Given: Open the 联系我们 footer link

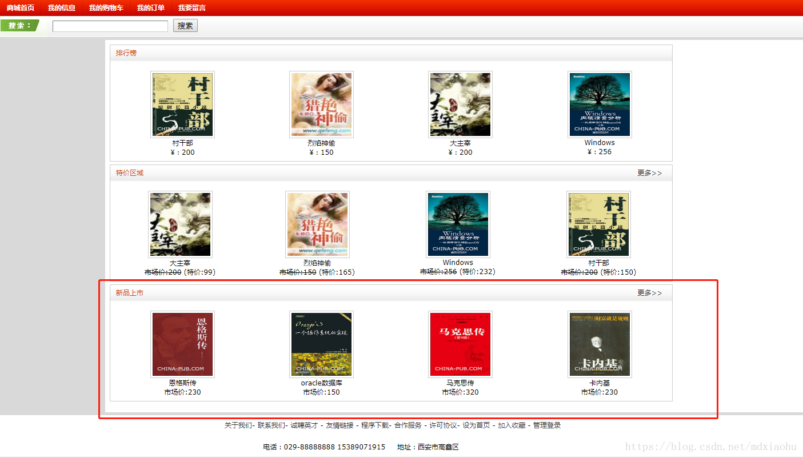Looking at the screenshot, I should point(271,425).
